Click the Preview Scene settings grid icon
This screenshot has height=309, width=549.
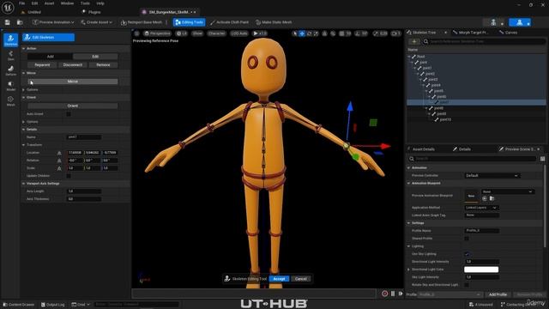point(542,159)
